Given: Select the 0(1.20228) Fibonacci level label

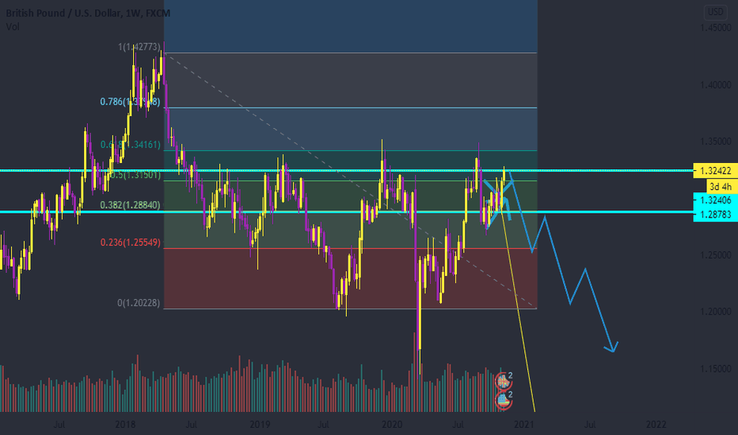Looking at the screenshot, I should [139, 303].
